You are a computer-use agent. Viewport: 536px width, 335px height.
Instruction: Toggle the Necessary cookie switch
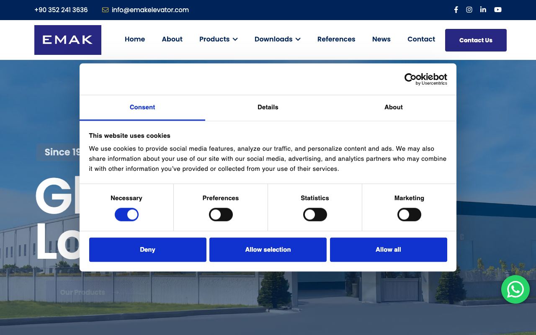click(x=126, y=215)
